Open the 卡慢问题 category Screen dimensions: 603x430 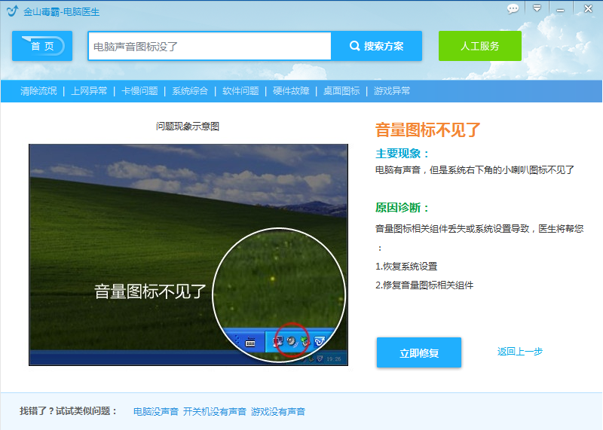click(x=139, y=91)
